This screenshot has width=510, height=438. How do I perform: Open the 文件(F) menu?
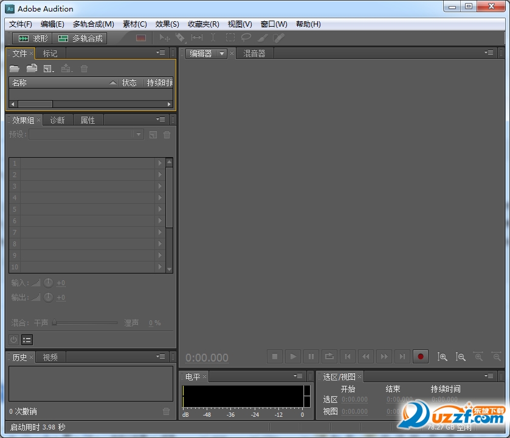[21, 24]
